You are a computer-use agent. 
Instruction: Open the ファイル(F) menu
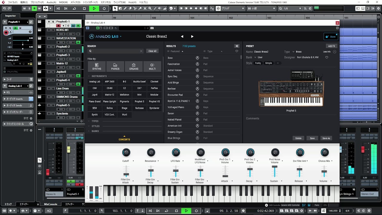pyautogui.click(x=13, y=2)
